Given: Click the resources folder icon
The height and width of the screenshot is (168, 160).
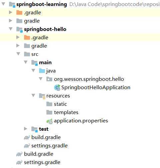Looking at the screenshot, I should pos(42,96).
